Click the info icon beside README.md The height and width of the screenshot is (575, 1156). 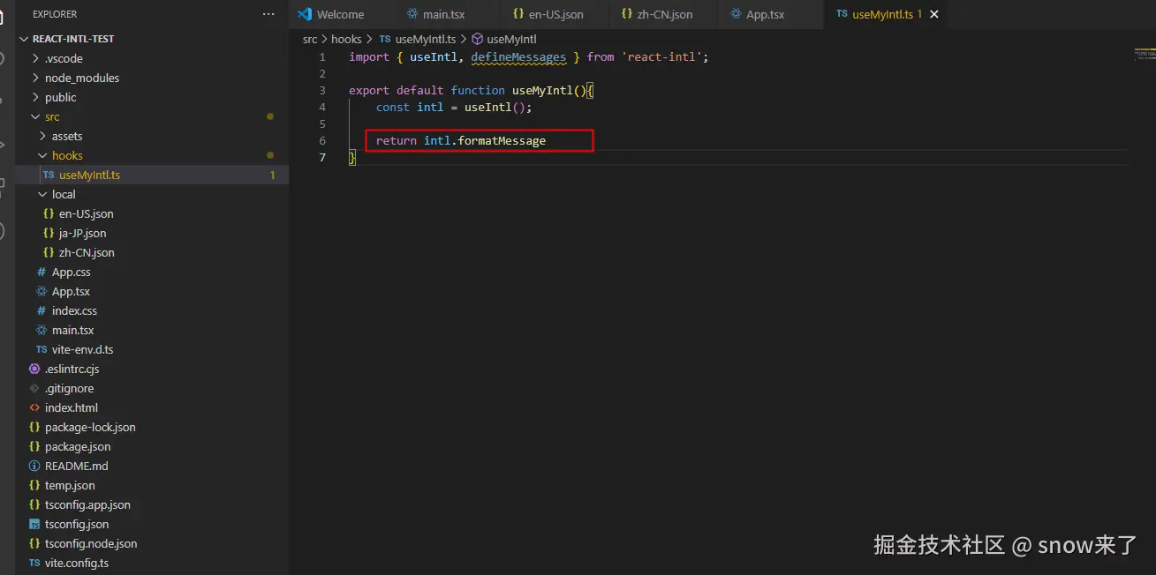(x=34, y=466)
